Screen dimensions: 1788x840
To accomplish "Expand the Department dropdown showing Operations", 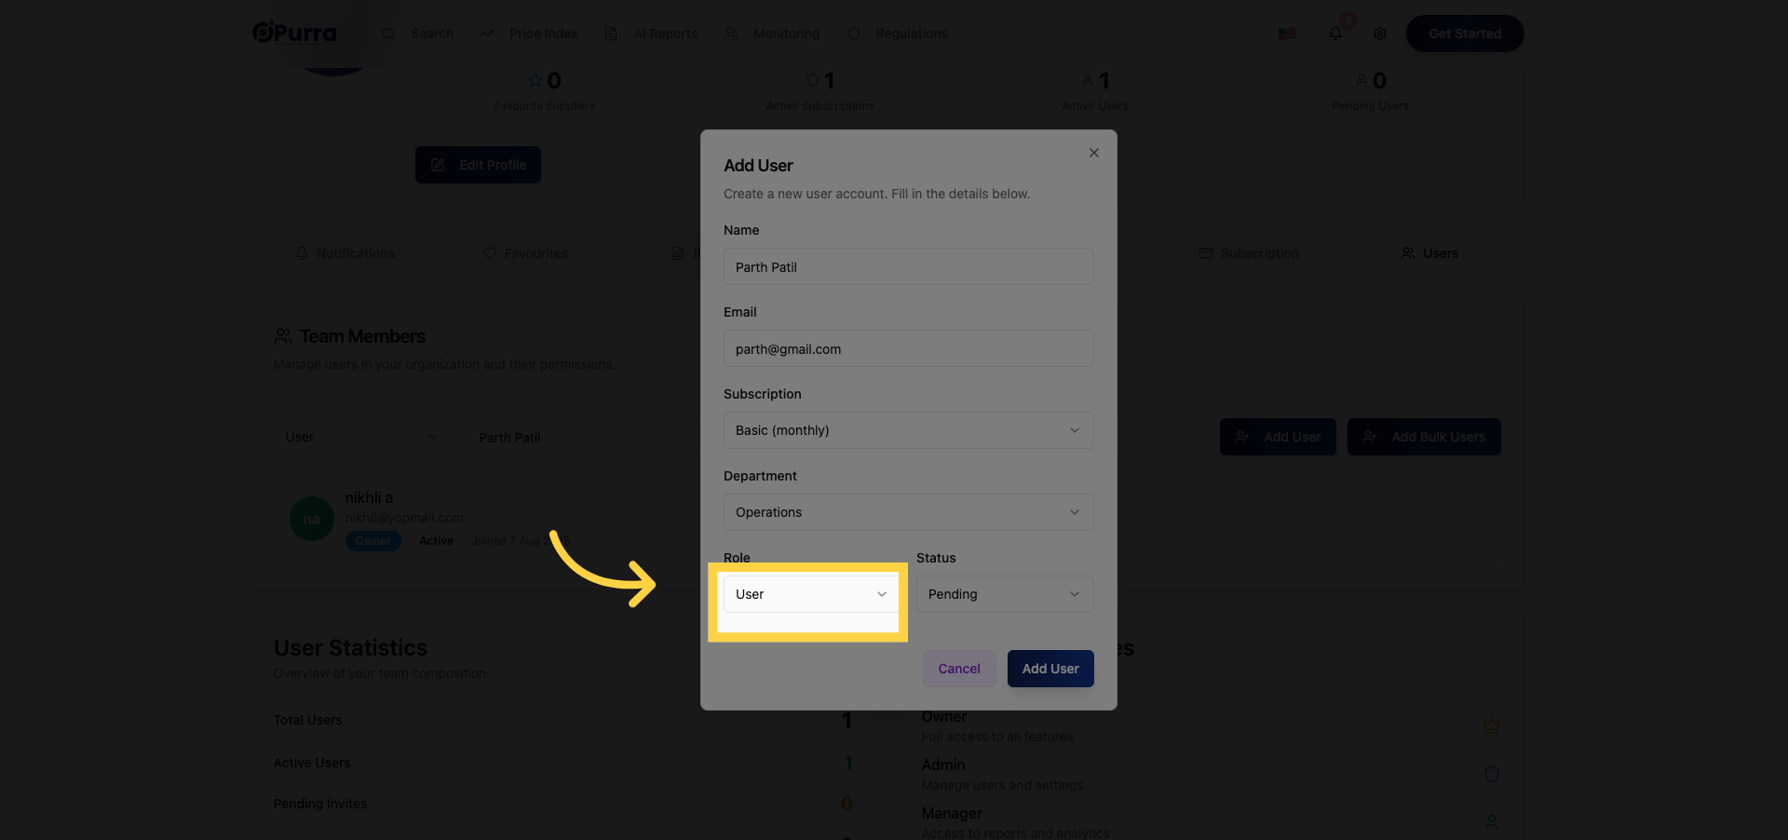I will [x=908, y=512].
